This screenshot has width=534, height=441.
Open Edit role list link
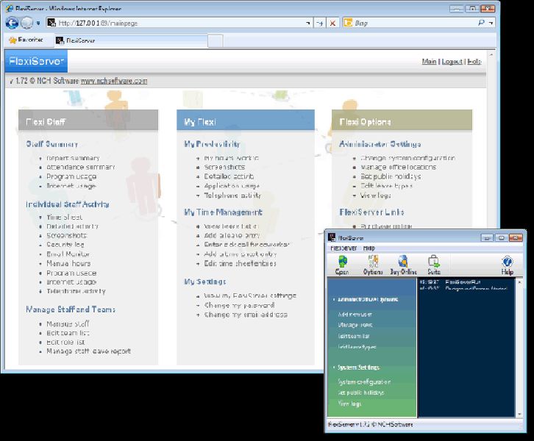point(65,342)
